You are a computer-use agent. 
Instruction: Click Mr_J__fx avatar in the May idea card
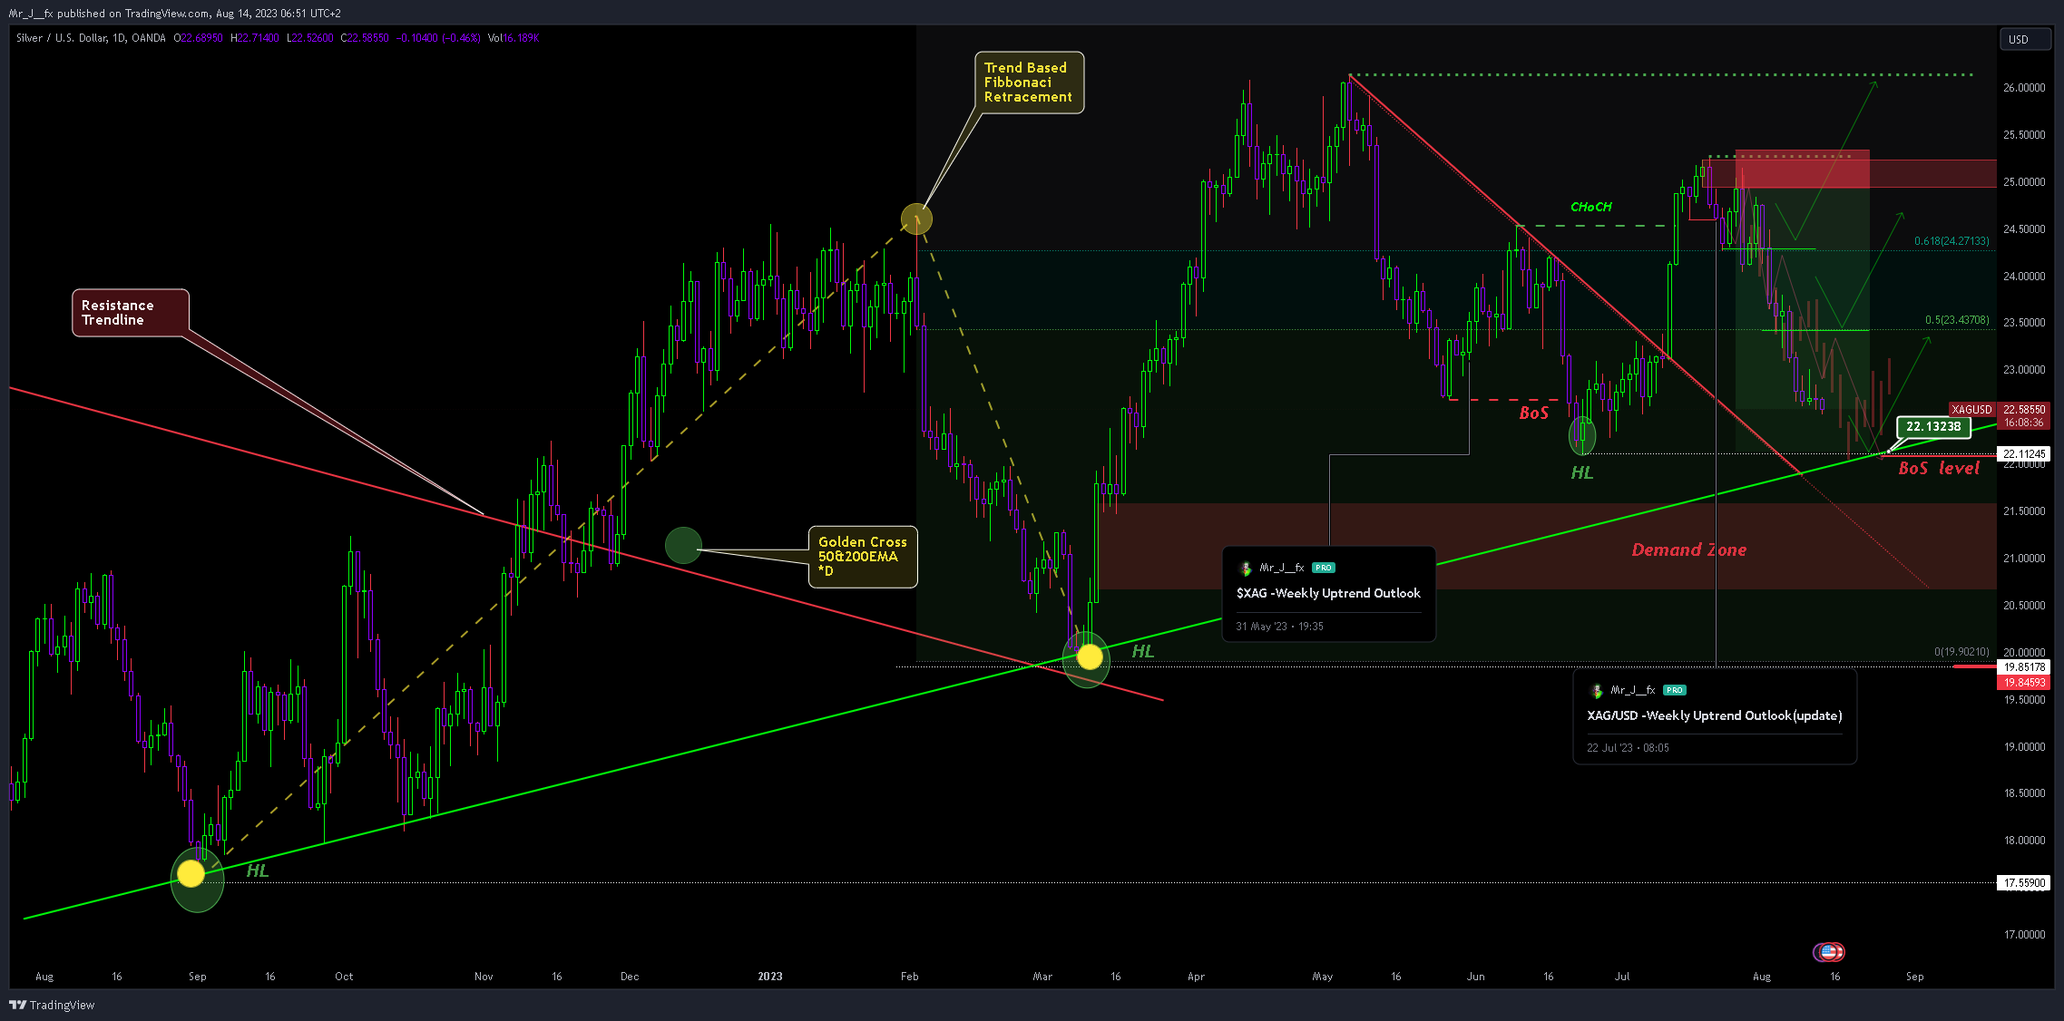pyautogui.click(x=1246, y=569)
